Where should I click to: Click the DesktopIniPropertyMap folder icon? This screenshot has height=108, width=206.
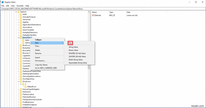click(21, 71)
